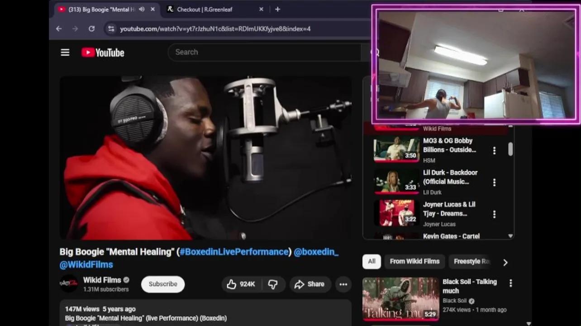
Task: Play Lil Durk Backdoor playlist thumbnail
Action: [396, 181]
